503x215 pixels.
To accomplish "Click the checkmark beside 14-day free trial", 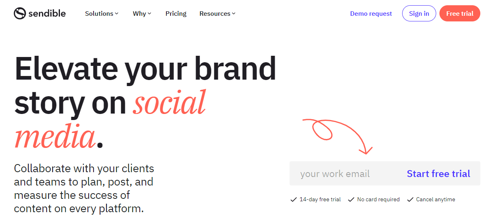I will [294, 199].
